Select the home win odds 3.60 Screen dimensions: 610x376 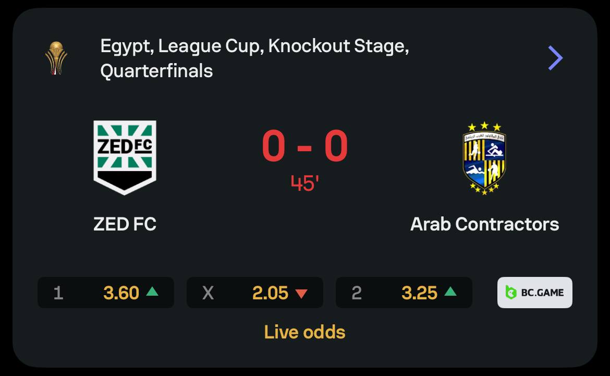click(x=121, y=293)
